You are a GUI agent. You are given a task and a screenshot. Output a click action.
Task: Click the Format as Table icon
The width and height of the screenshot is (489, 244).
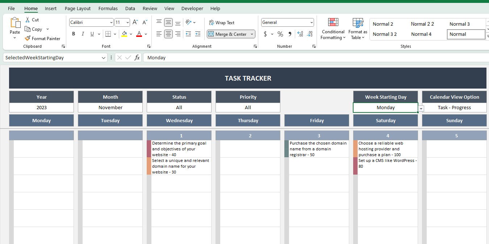point(358,29)
